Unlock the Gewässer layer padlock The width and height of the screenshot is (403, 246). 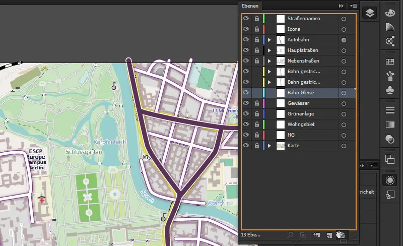pos(257,103)
